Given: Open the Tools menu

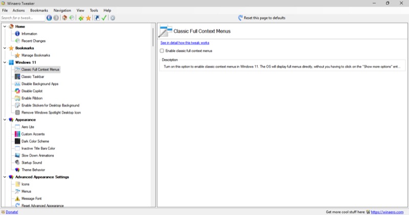Looking at the screenshot, I should [x=94, y=10].
